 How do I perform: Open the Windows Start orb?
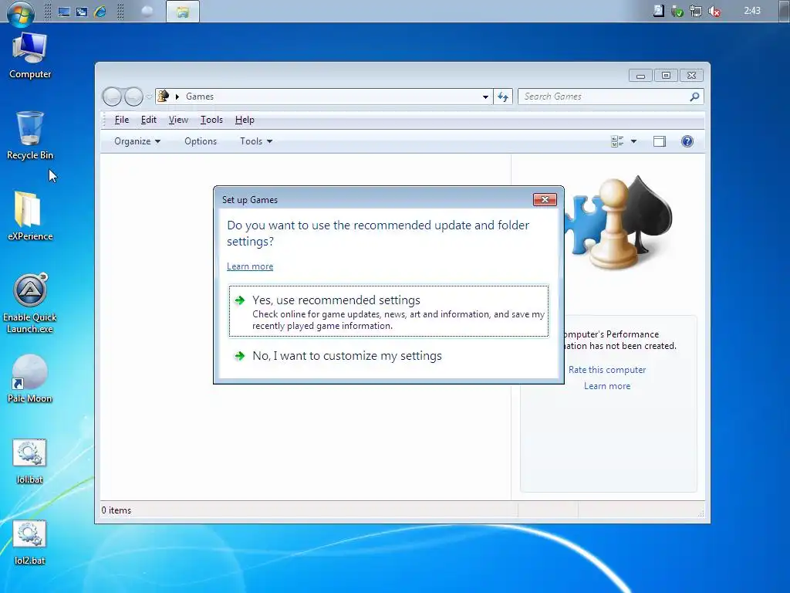tap(20, 12)
